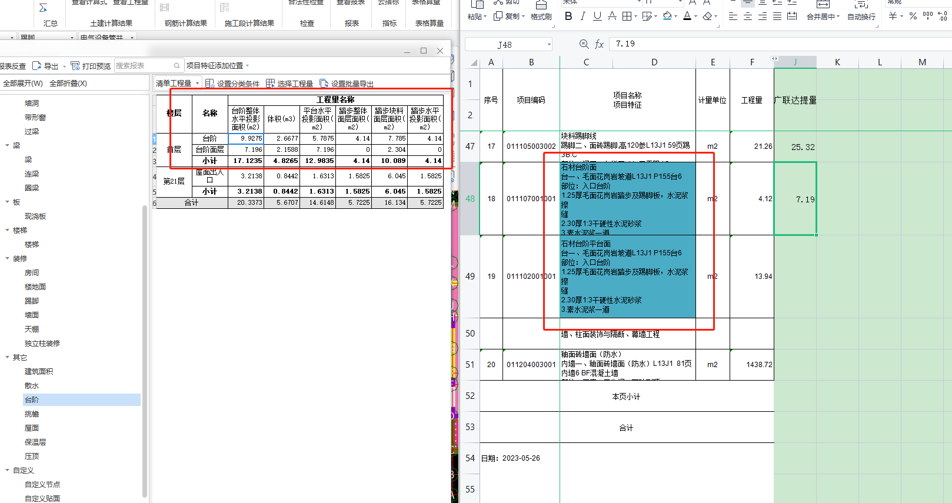
Task: Apply currency ¥ number format
Action: pos(893,16)
